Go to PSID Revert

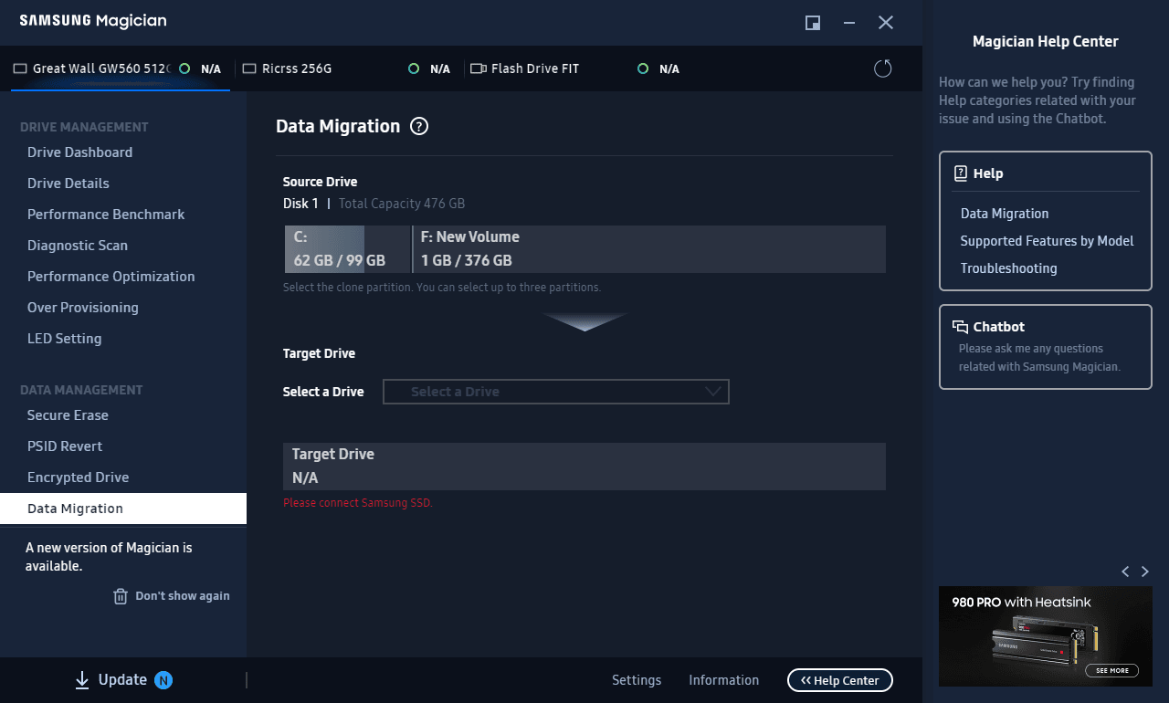coord(123,446)
